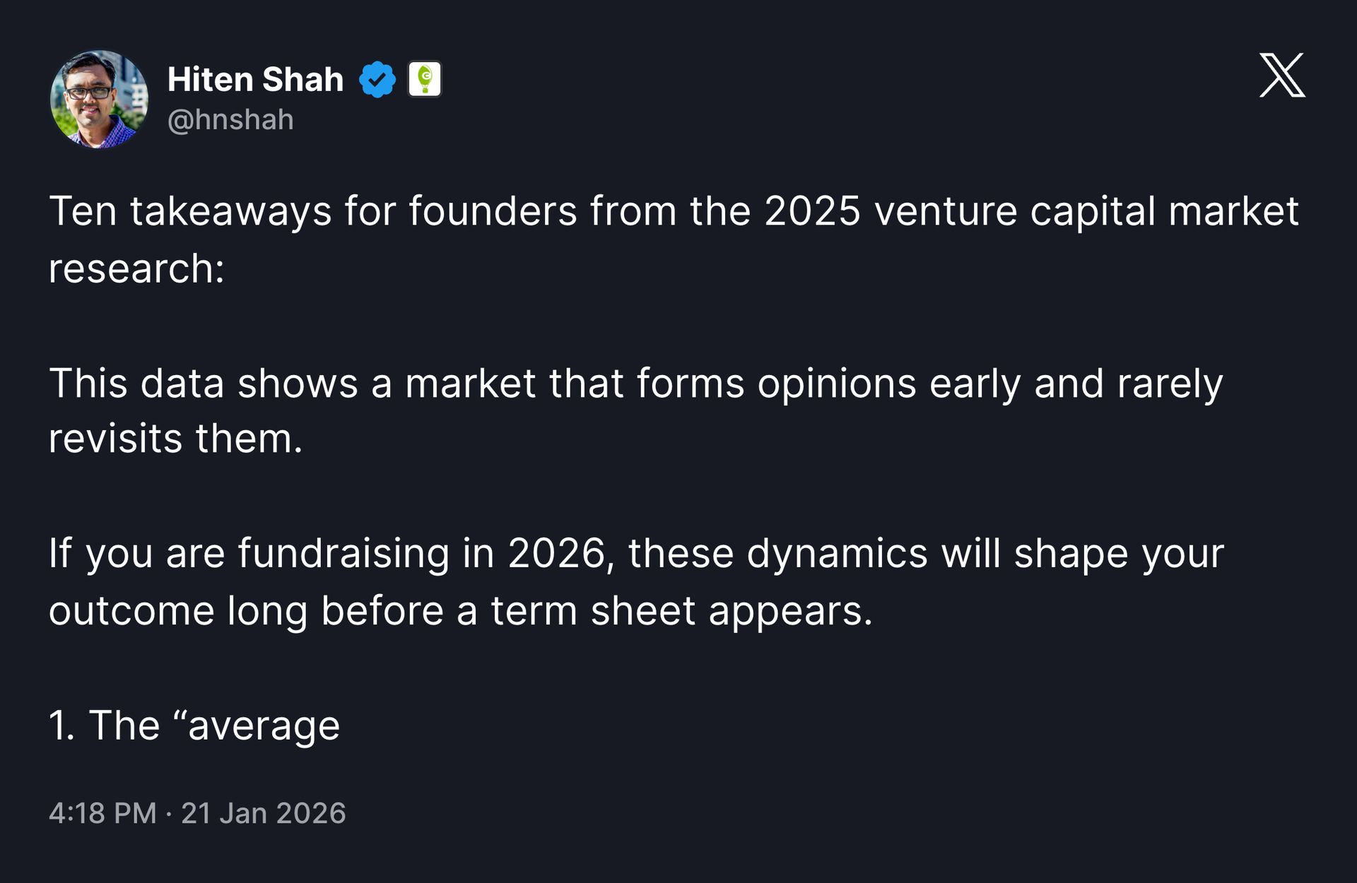Click the 'If you are fundraising' line
Viewport: 1357px width, 883px height.
[636, 554]
